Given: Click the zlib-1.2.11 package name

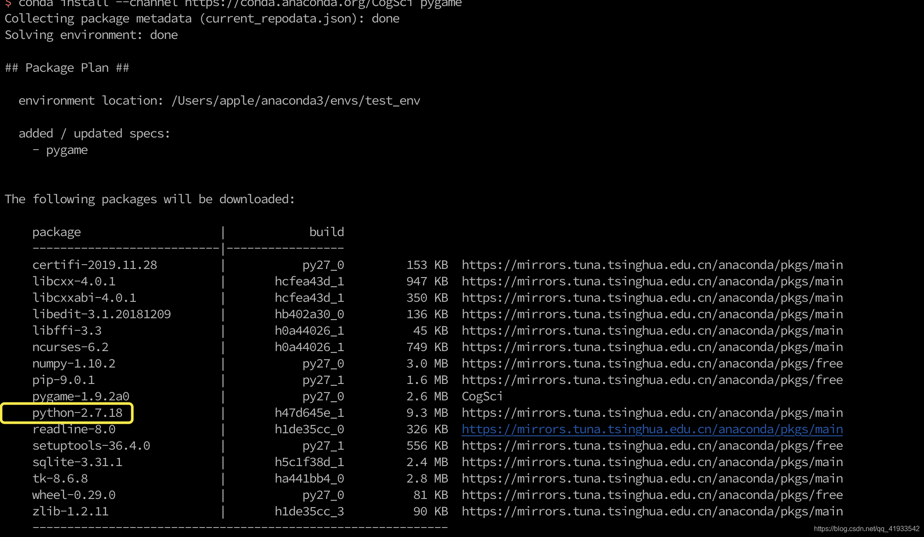Looking at the screenshot, I should tap(71, 511).
